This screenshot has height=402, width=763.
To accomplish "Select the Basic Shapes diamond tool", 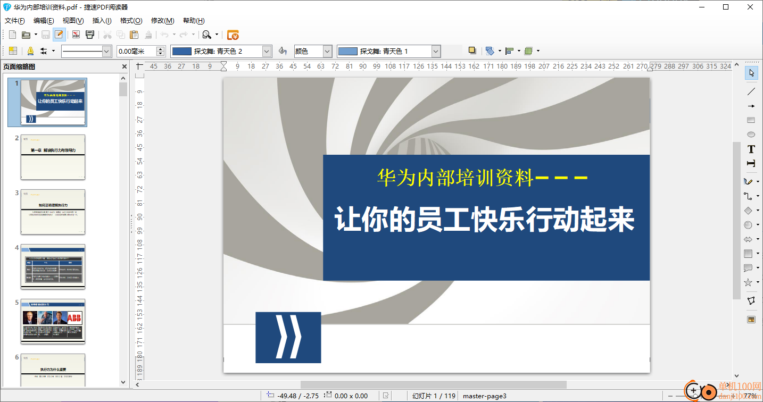I will pos(748,211).
